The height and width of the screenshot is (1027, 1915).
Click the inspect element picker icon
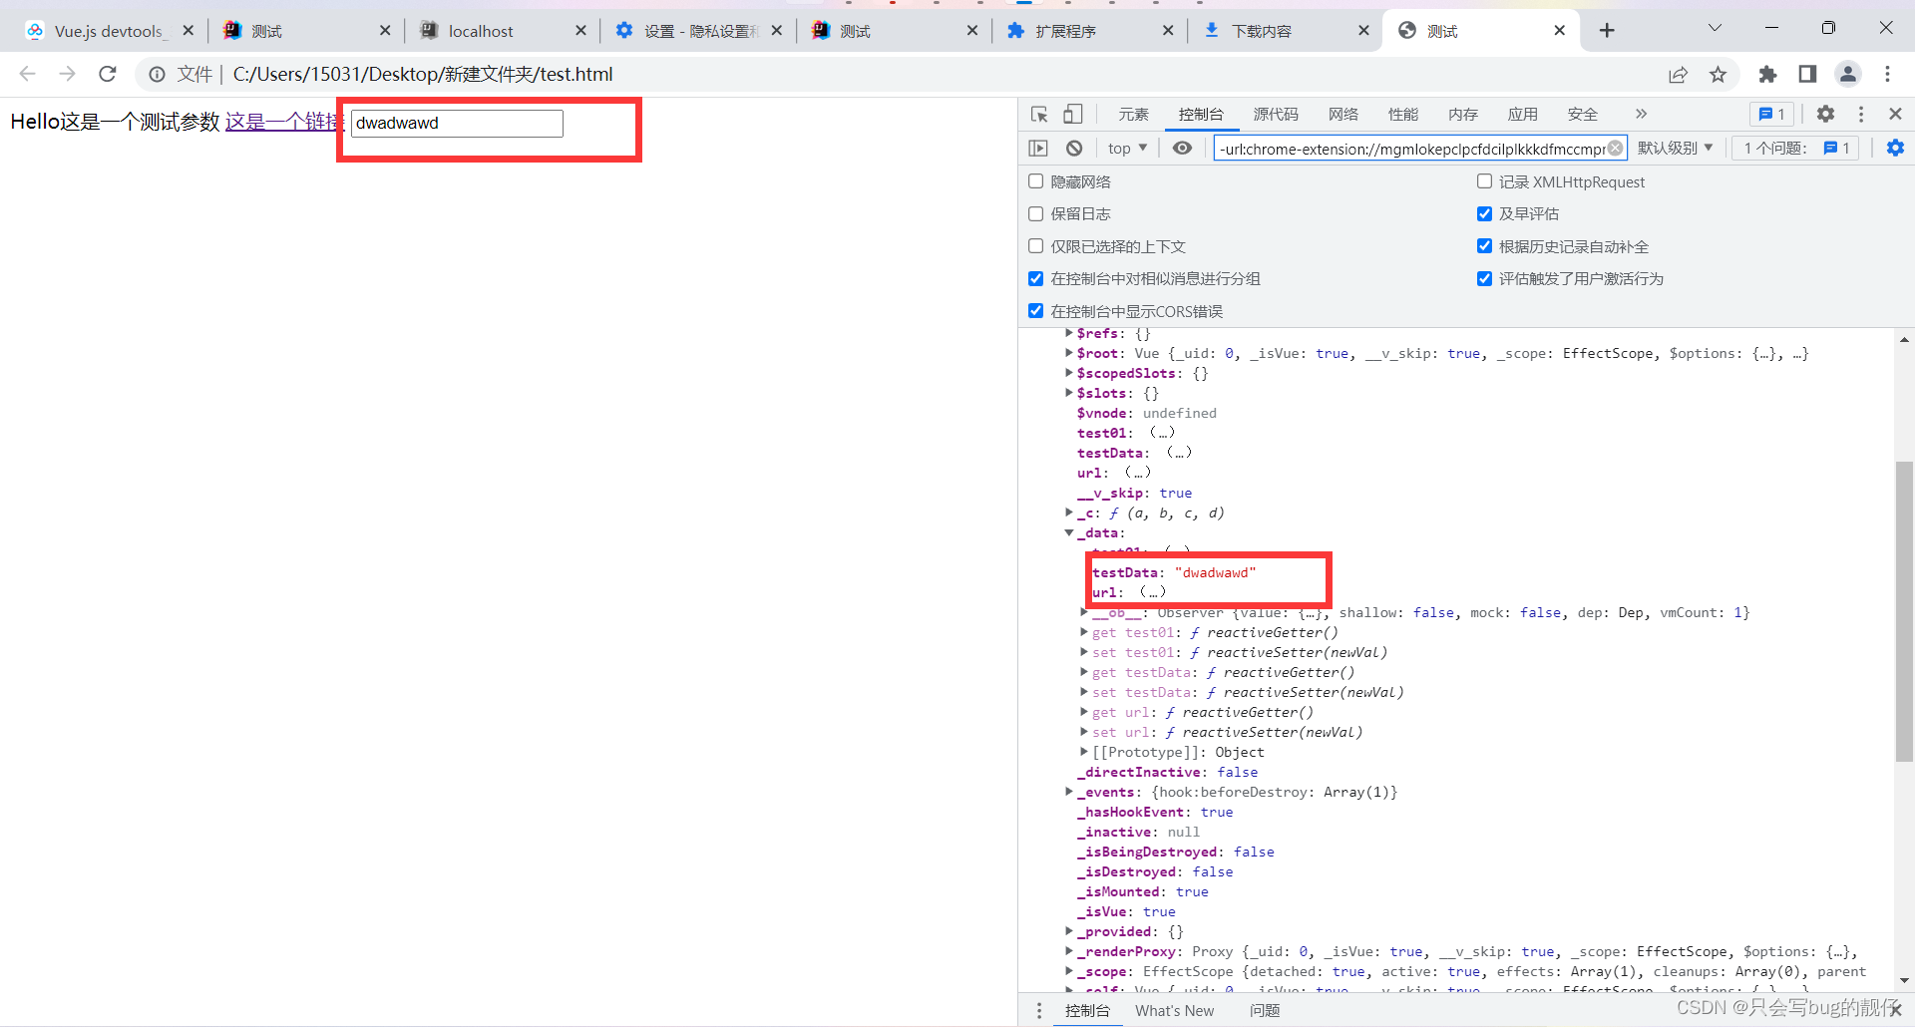[1039, 114]
